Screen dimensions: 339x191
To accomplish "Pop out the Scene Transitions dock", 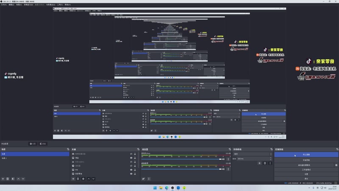I will pyautogui.click(x=272, y=149).
